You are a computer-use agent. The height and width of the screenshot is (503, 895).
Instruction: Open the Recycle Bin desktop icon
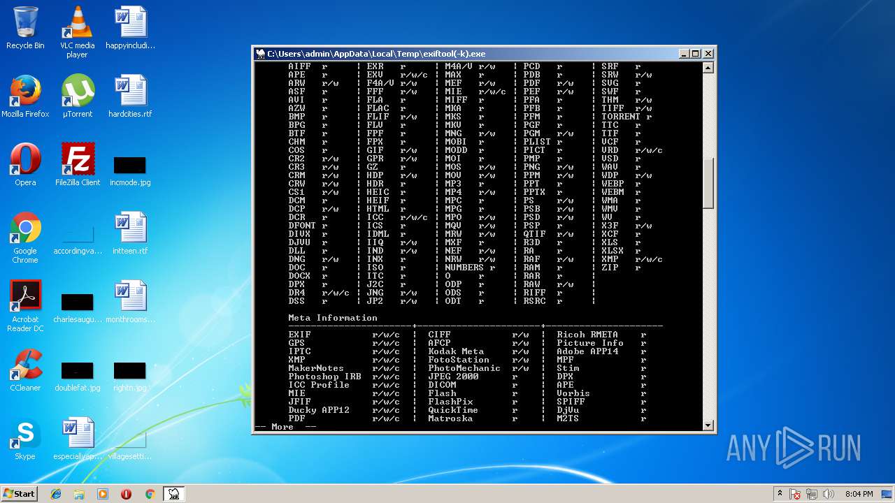25,28
